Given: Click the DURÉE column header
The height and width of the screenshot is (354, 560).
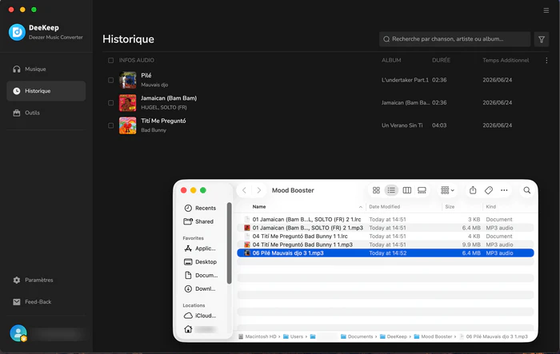Looking at the screenshot, I should 441,60.
